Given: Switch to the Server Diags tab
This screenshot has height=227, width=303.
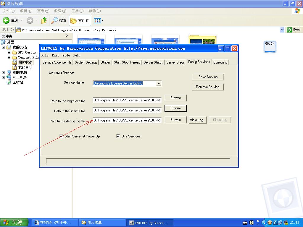Looking at the screenshot, I should click(175, 62).
